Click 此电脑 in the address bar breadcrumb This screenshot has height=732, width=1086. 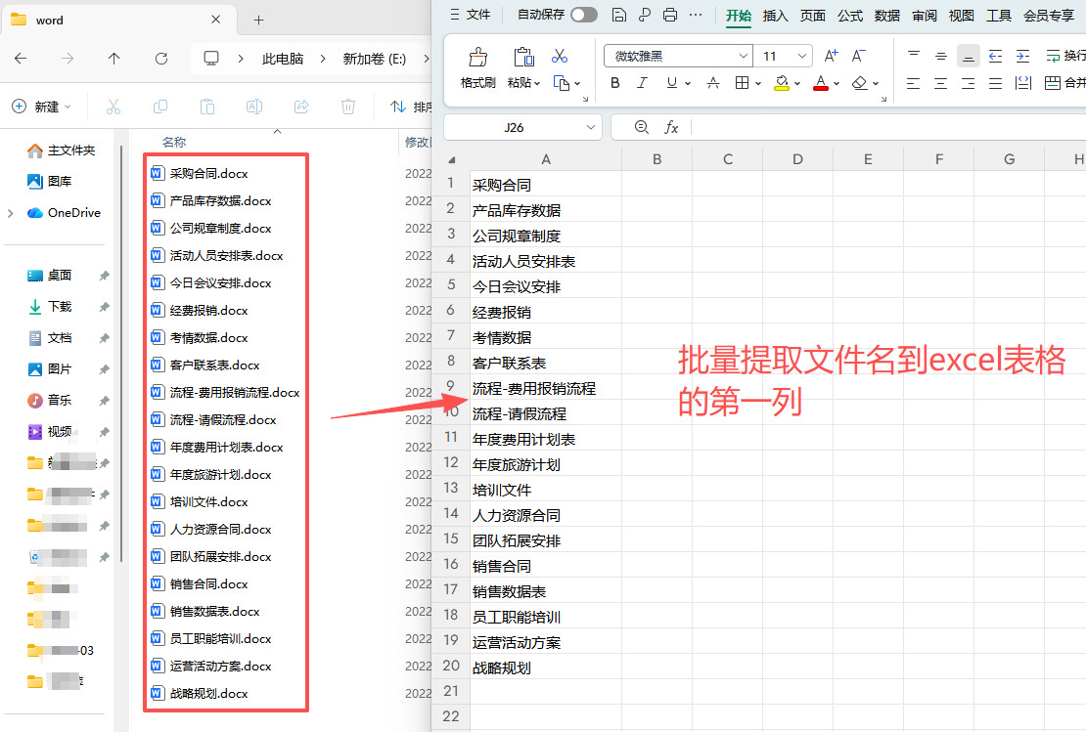click(284, 59)
